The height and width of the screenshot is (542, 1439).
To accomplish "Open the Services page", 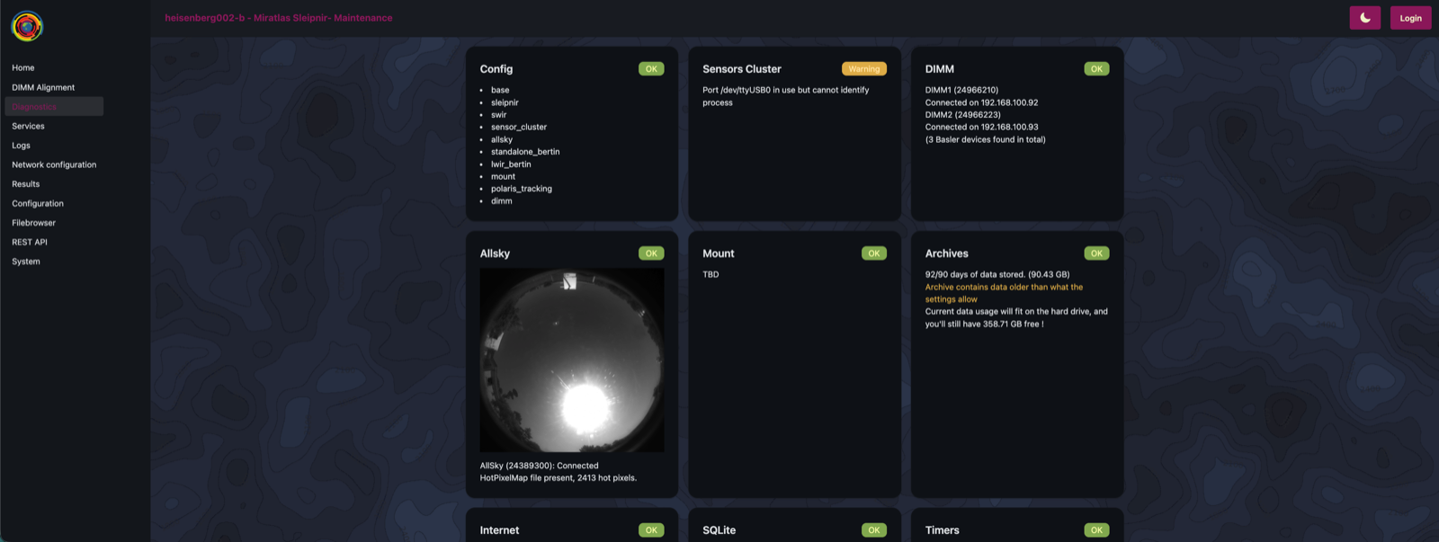I will 28,126.
